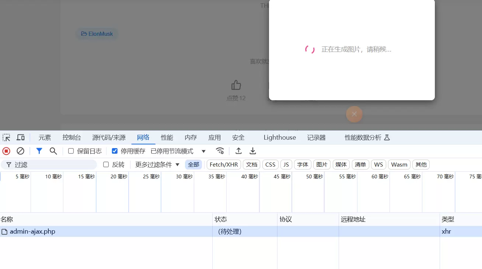Click the 点赞 12 label
The height and width of the screenshot is (269, 482).
click(236, 98)
